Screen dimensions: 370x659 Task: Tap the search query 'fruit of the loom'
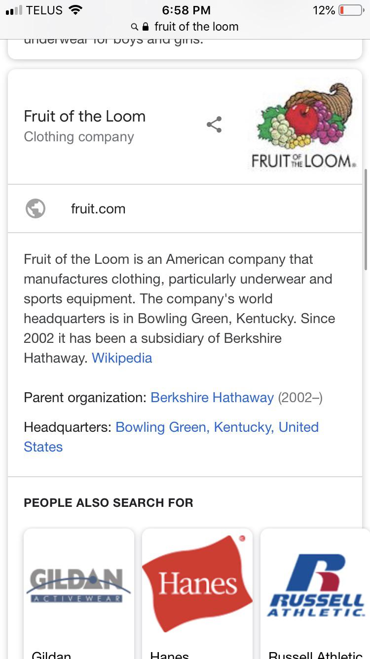pos(197,27)
